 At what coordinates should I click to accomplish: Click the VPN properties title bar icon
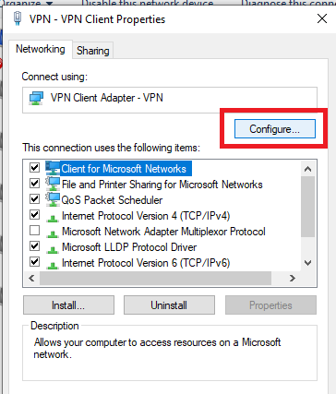[x=18, y=18]
